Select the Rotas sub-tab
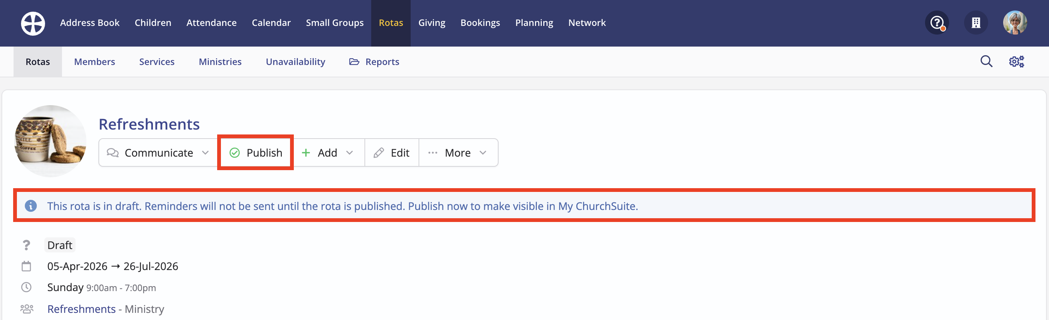The height and width of the screenshot is (320, 1049). tap(38, 62)
